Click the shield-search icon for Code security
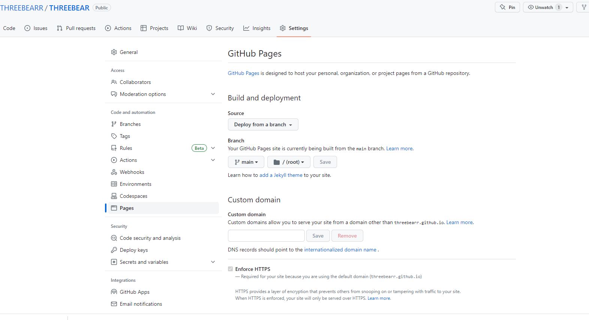The image size is (589, 320). click(114, 238)
